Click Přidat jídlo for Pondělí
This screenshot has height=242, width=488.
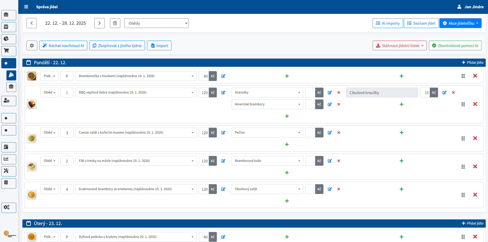(x=472, y=62)
